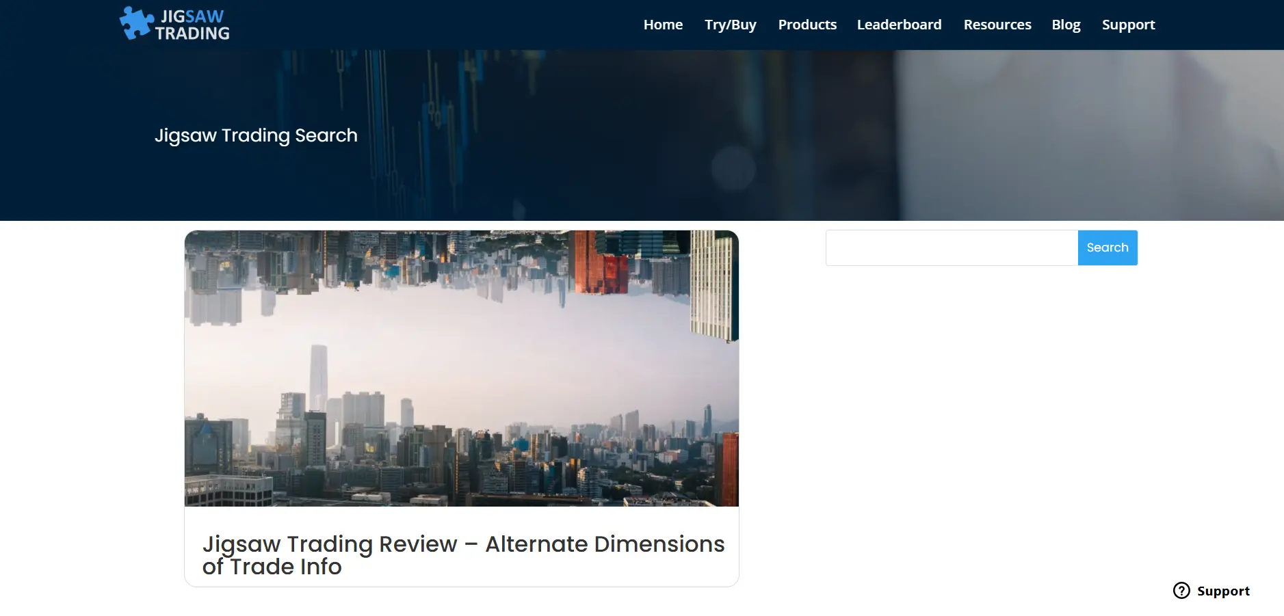Go to the Blog section
Screen dimensions: 1284x616
click(1066, 24)
